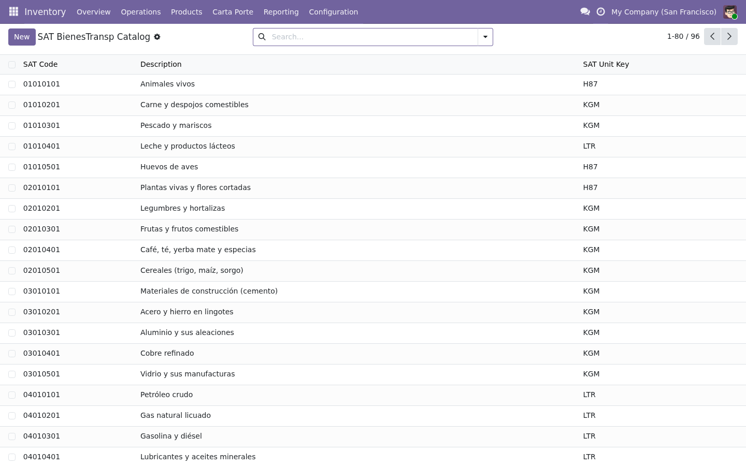Open the user avatar menu
This screenshot has height=466, width=746.
pos(730,12)
